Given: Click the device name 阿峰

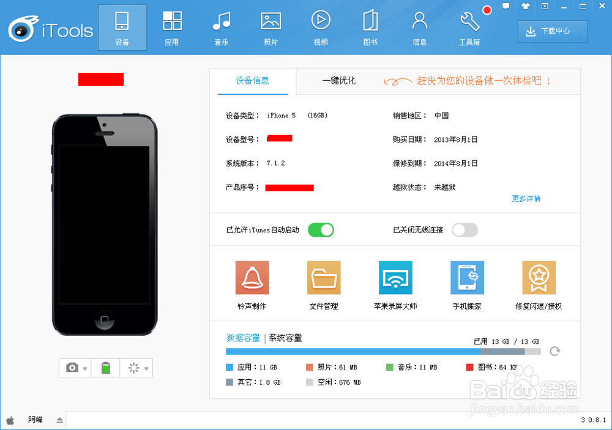Looking at the screenshot, I should (x=35, y=420).
